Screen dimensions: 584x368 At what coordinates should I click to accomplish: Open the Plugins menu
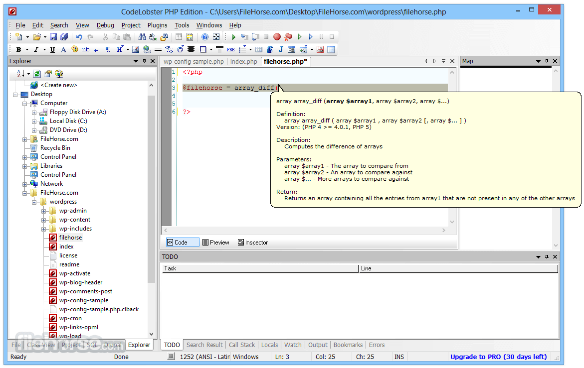click(157, 25)
